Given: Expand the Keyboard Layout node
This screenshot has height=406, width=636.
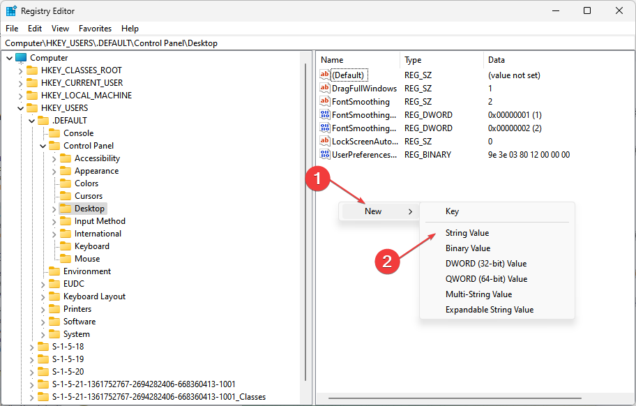Looking at the screenshot, I should 43,297.
